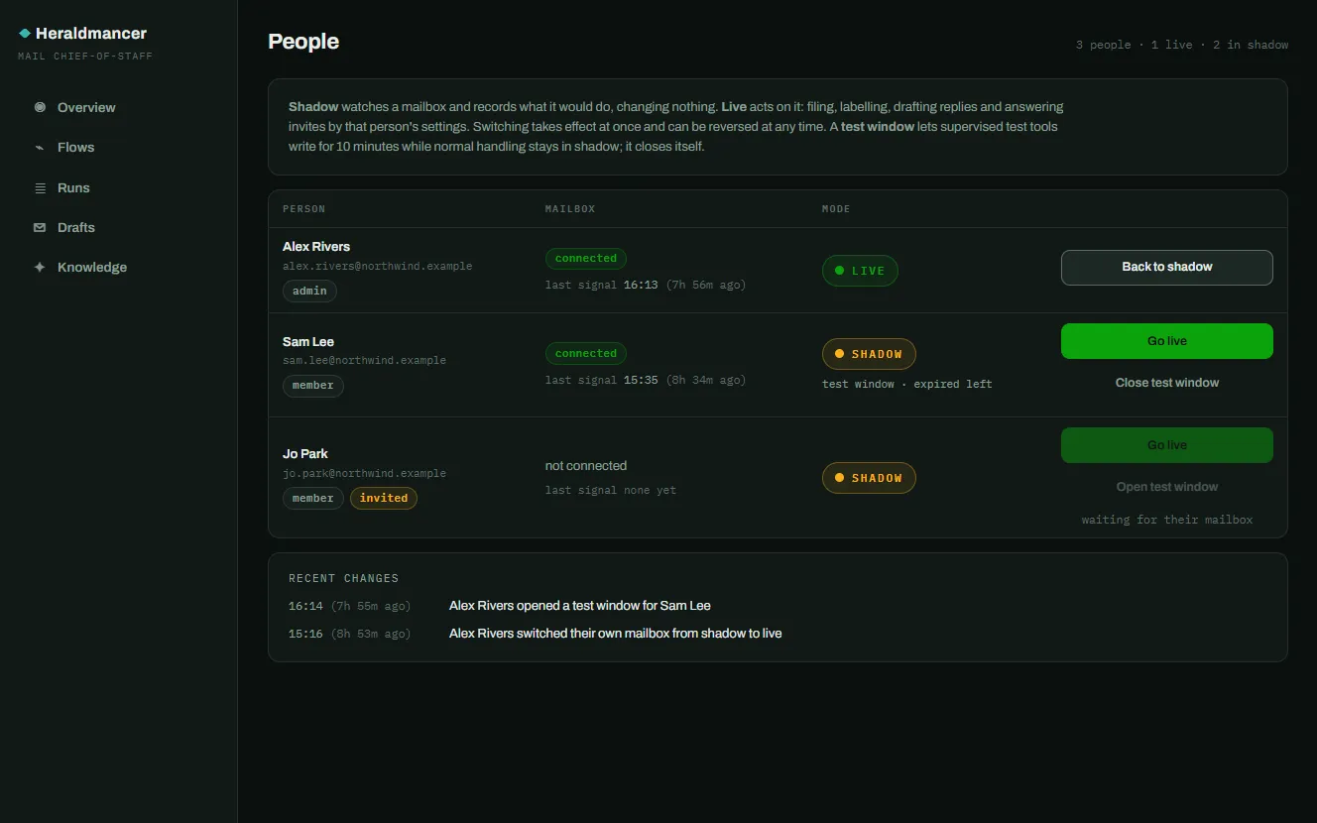Select the name Sam Lee
The height and width of the screenshot is (823, 1317).
coord(308,341)
